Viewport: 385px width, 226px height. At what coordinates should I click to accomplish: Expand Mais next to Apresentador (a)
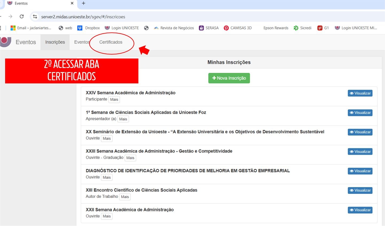[x=123, y=119]
